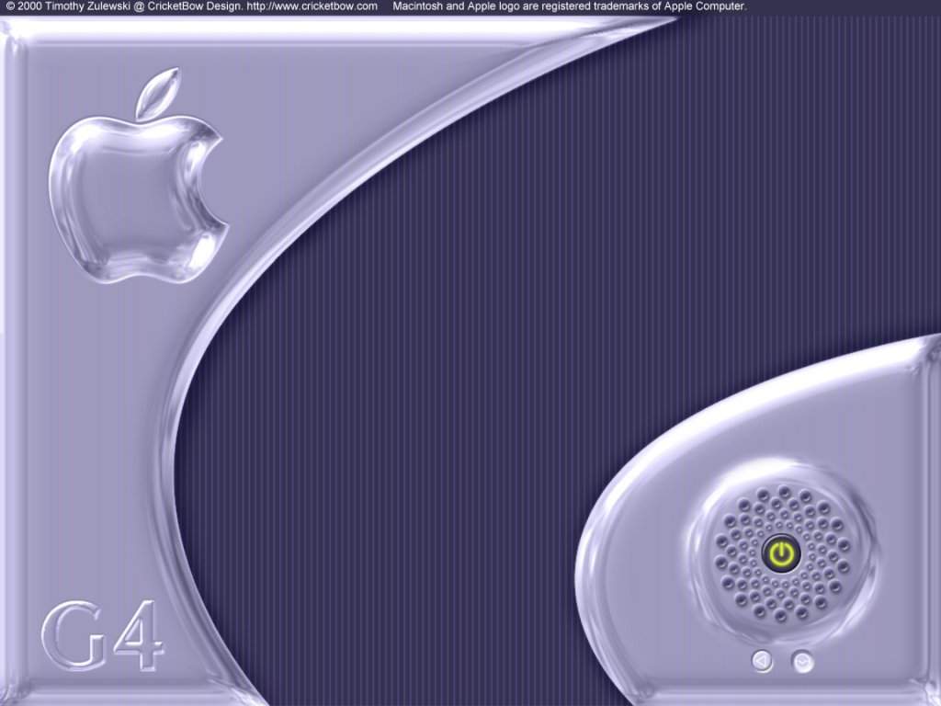The width and height of the screenshot is (941, 706).
Task: Click the raised rim around the speaker
Action: click(781, 478)
